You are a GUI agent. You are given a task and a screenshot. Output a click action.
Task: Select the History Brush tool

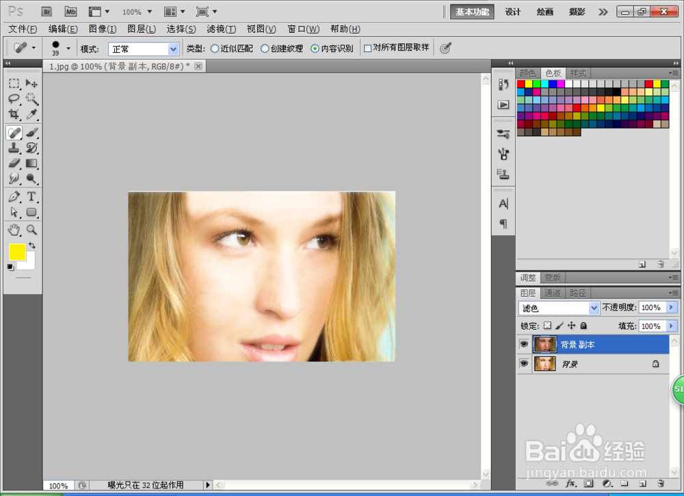(31, 148)
